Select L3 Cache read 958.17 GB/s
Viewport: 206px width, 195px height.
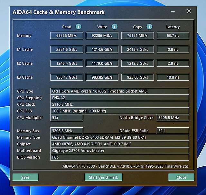click(x=67, y=77)
